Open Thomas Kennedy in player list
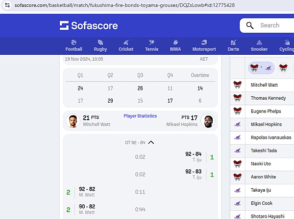Viewport: 294px width, 219px height. click(x=268, y=98)
